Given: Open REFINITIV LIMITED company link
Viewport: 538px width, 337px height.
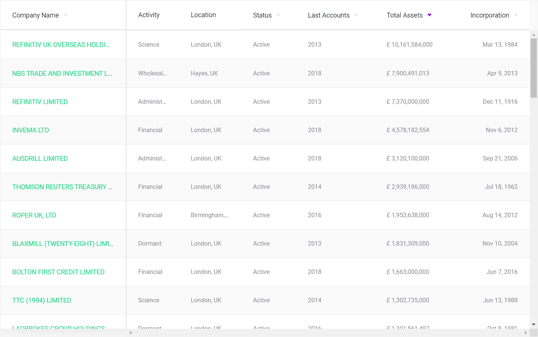Looking at the screenshot, I should (40, 102).
